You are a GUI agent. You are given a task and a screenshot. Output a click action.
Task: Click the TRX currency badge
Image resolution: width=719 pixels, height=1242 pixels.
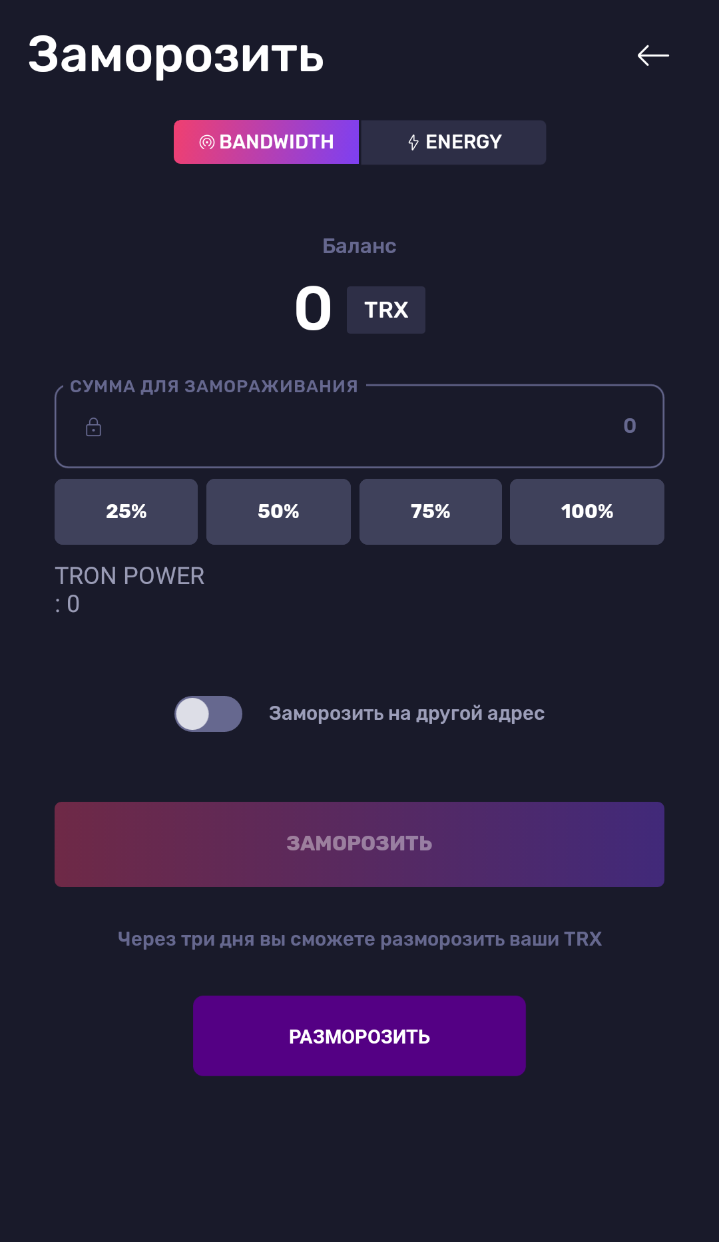point(386,310)
